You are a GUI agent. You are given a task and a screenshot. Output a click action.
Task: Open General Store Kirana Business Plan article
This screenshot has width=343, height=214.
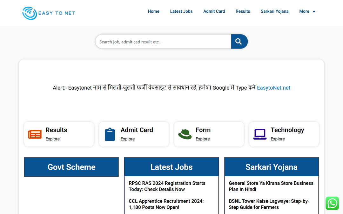coord(271,186)
